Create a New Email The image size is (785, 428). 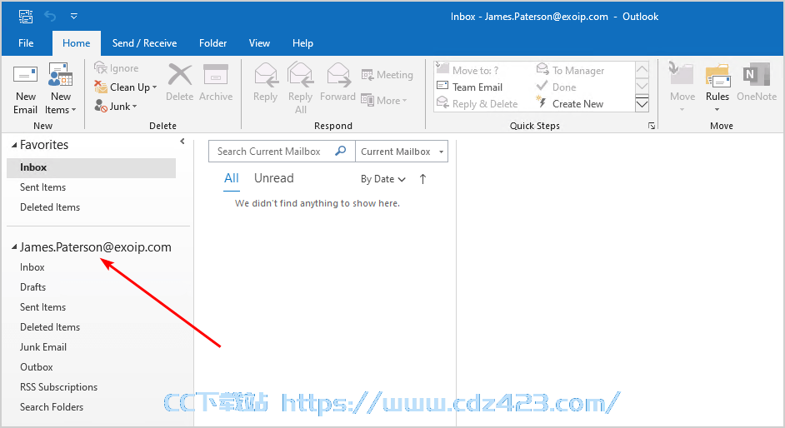click(x=25, y=89)
